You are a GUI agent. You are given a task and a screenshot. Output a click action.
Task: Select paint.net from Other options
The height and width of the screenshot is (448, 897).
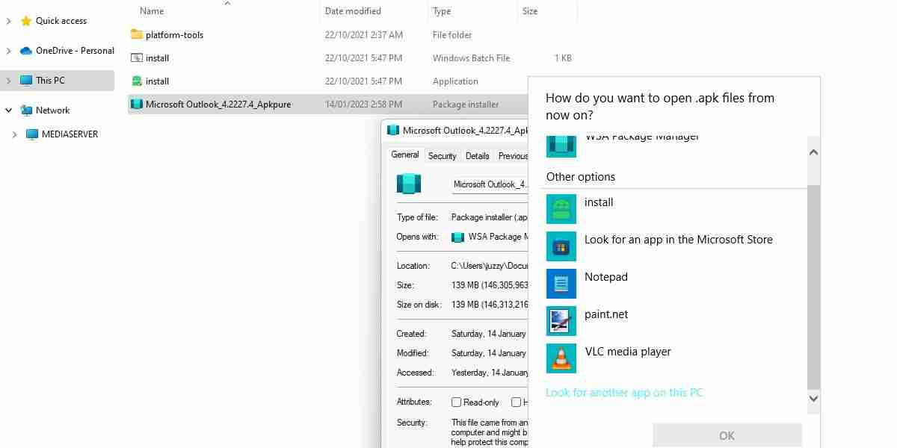pos(606,314)
